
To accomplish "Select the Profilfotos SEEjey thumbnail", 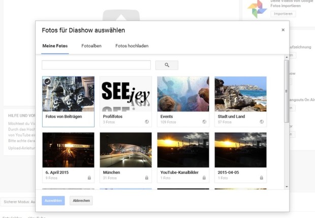I will 126,94.
